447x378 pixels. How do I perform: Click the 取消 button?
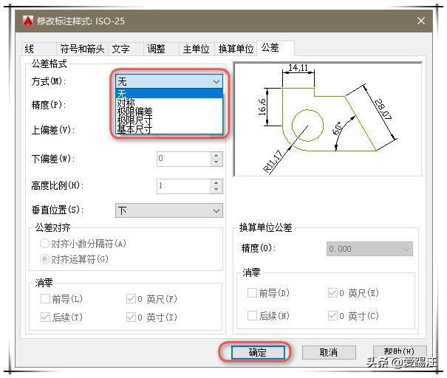pyautogui.click(x=329, y=352)
